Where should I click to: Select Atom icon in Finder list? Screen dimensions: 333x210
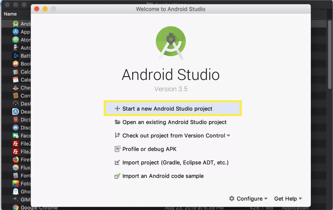(x=16, y=40)
